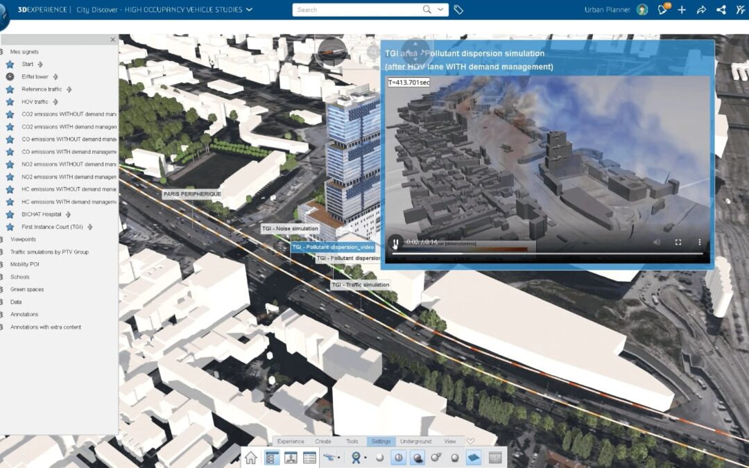Select the award ribbon tool icon
This screenshot has height=468, width=749.
point(356,458)
